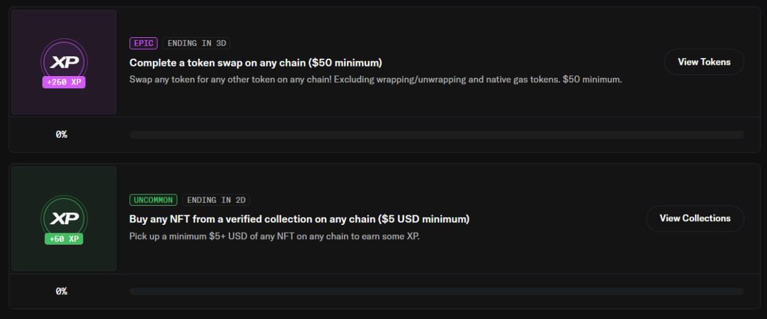This screenshot has height=319, width=767.
Task: Select the green quest thumbnail tile
Action: pos(64,219)
